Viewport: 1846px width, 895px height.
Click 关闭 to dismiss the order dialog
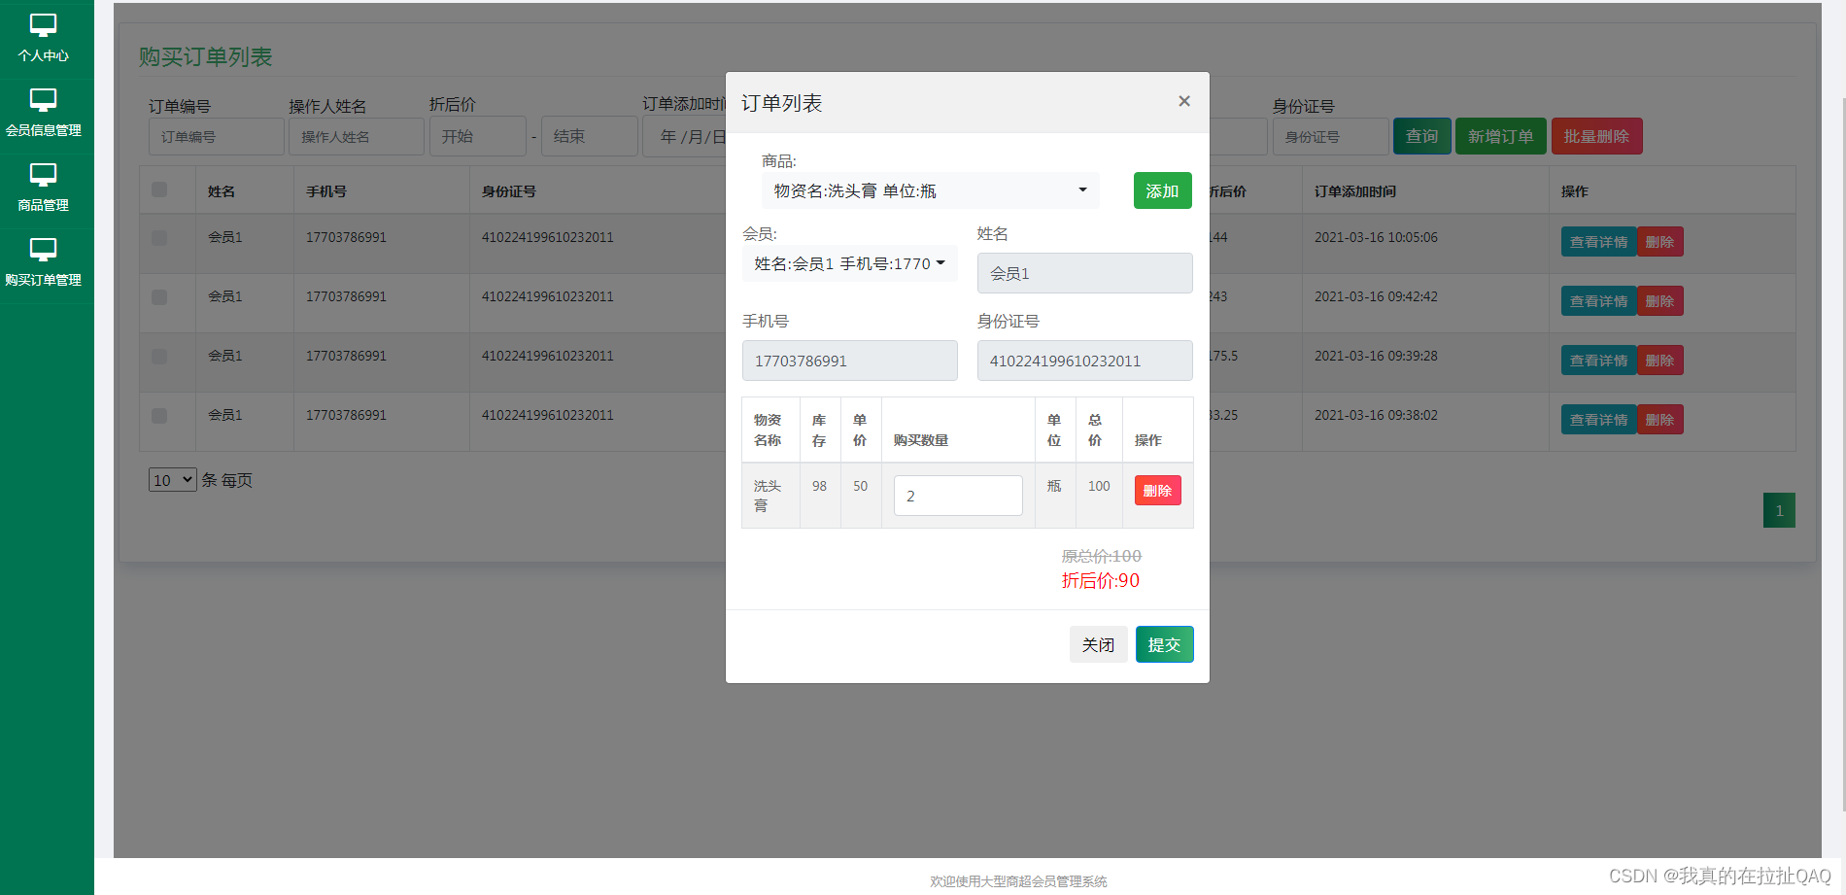point(1098,644)
